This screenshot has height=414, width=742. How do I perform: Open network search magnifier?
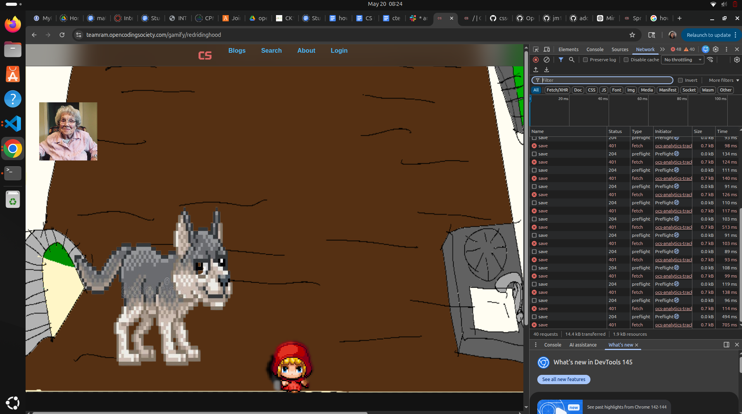(571, 60)
